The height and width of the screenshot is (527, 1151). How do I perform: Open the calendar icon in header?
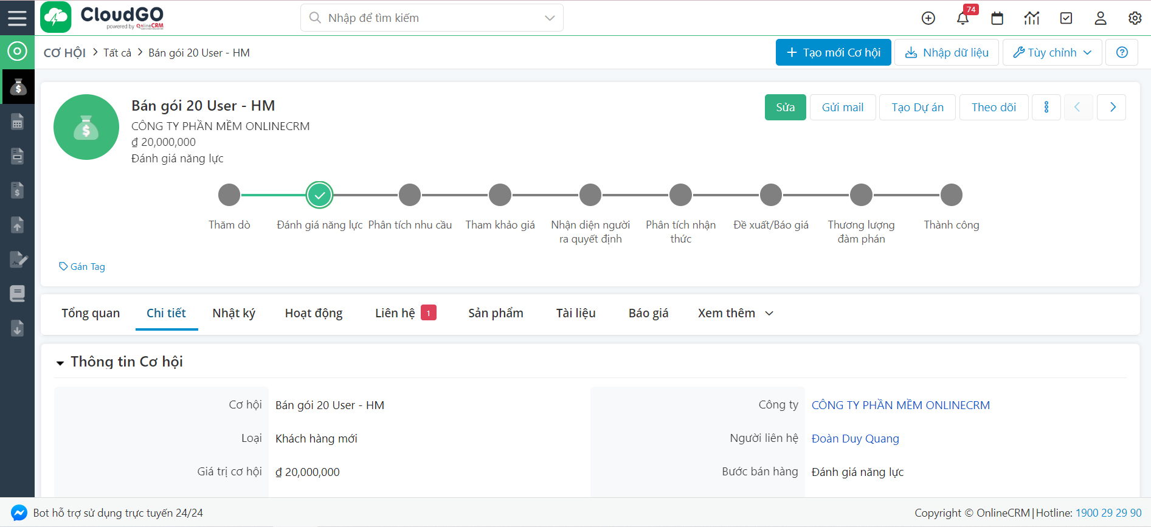click(x=997, y=18)
